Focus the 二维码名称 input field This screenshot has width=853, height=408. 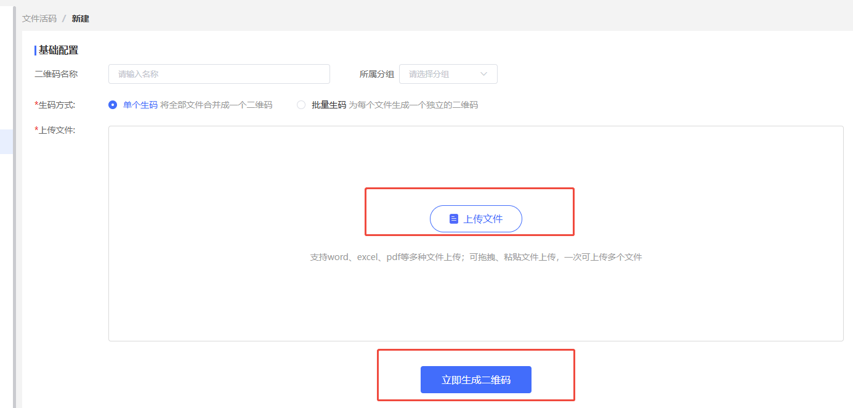tap(219, 74)
